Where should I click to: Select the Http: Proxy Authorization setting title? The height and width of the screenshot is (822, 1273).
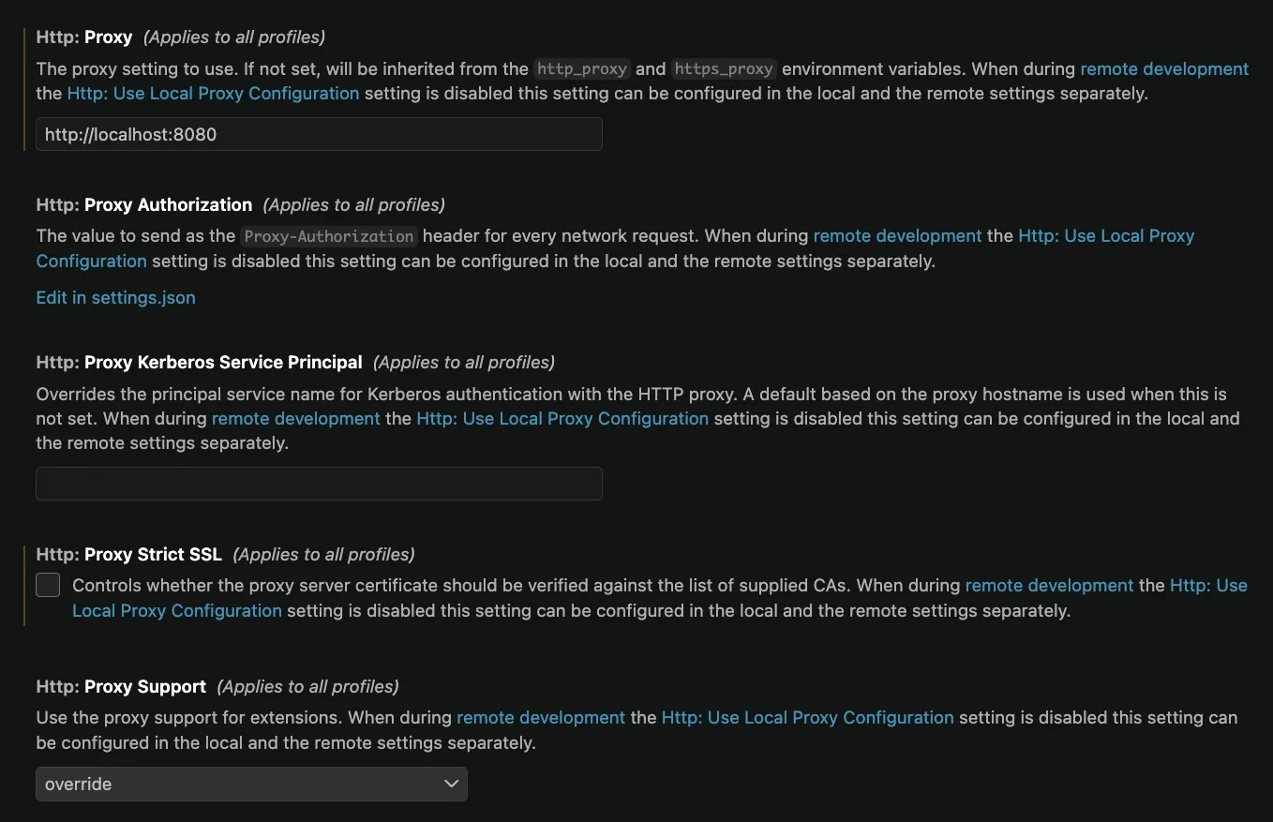click(x=144, y=204)
